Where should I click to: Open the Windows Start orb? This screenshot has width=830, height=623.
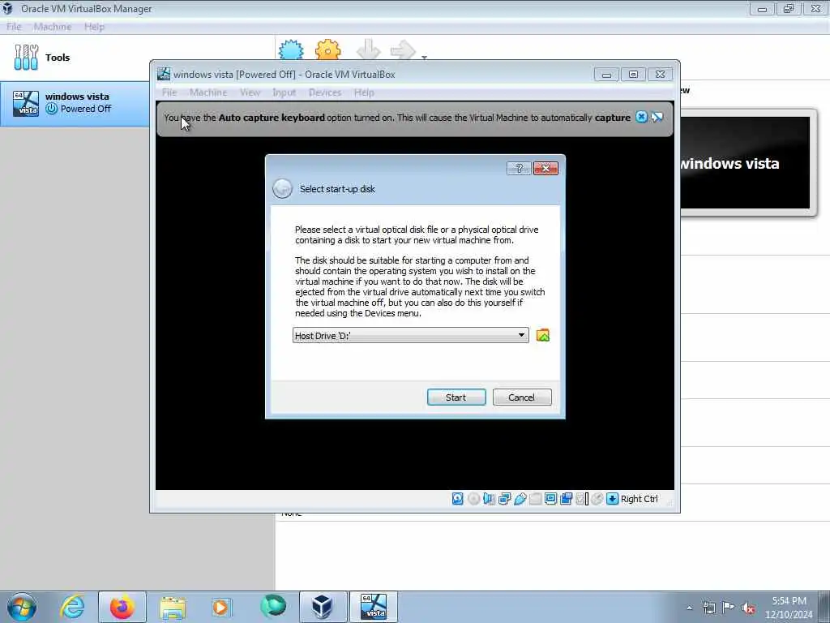[22, 607]
